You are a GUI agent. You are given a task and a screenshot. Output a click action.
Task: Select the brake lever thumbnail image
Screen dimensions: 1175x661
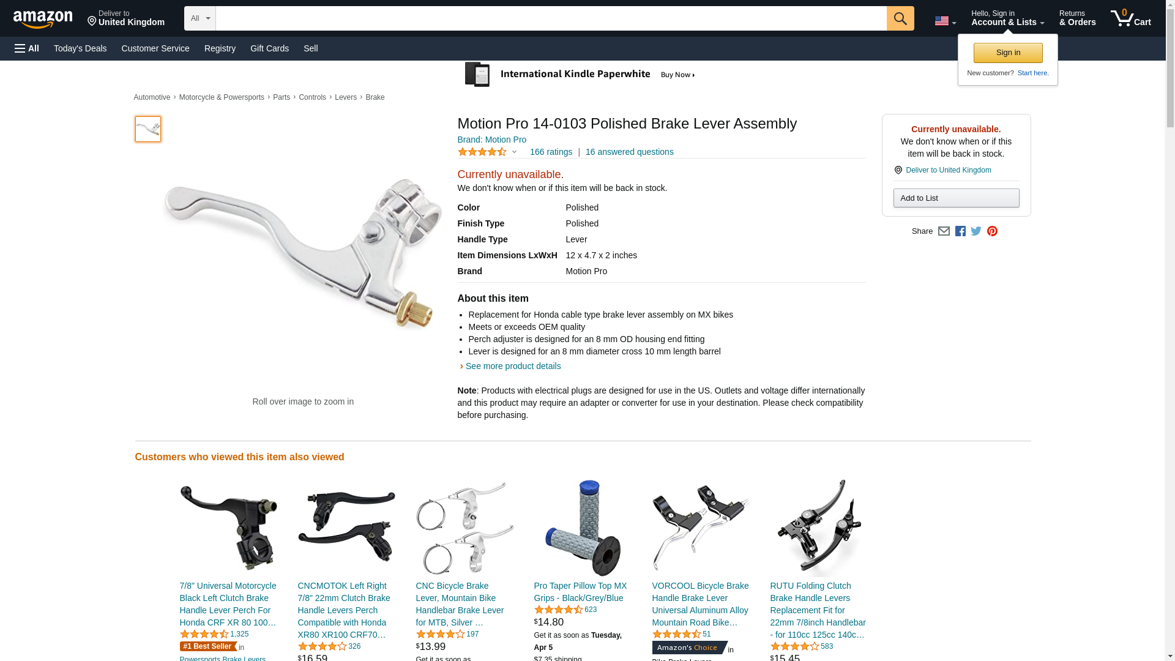(148, 129)
